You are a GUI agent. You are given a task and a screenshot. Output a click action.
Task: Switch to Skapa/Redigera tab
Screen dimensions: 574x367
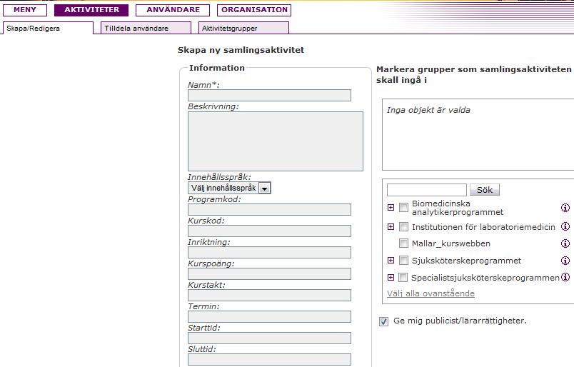(48, 28)
